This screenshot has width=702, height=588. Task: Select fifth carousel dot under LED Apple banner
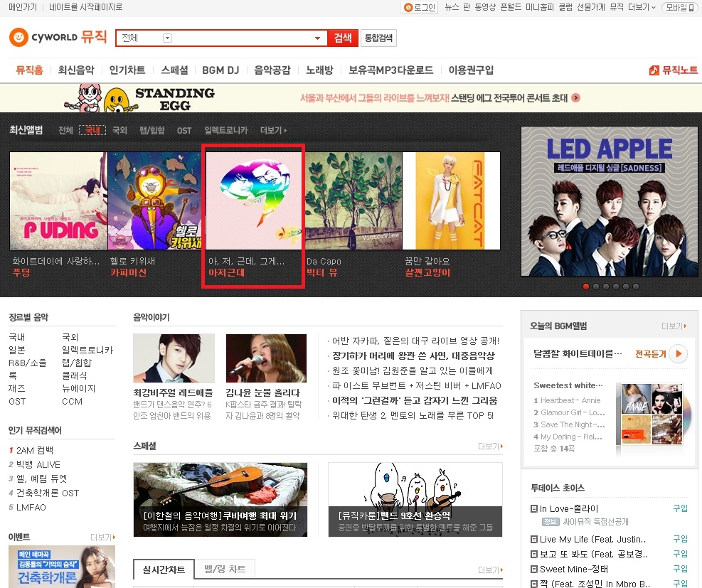pos(626,287)
